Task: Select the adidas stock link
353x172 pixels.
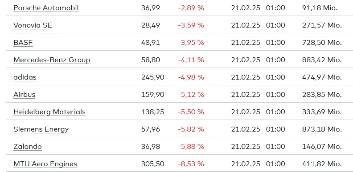Action: pyautogui.click(x=25, y=77)
